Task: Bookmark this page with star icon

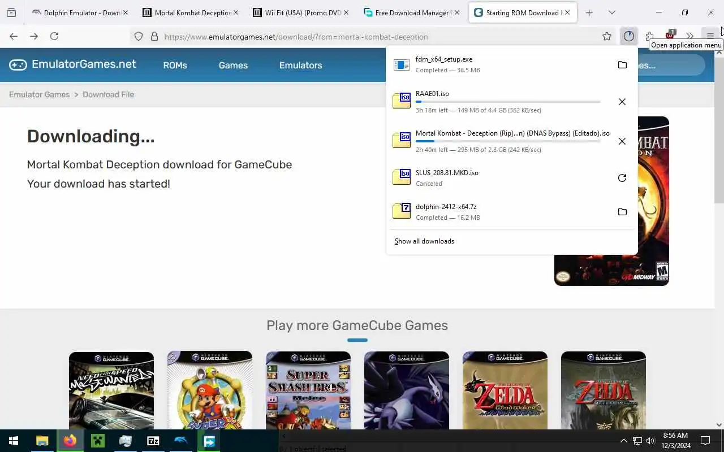Action: coord(607,37)
